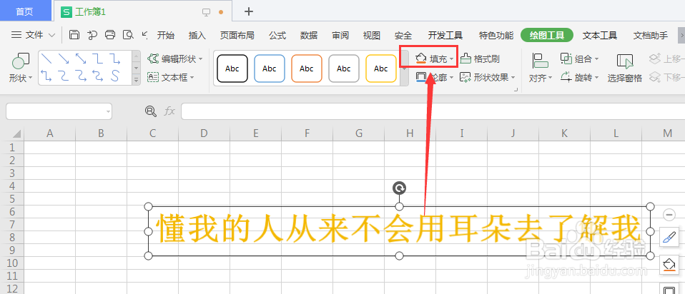Screen dimensions: 685x294
Task: Click the fx insert function icon
Action: (169, 111)
